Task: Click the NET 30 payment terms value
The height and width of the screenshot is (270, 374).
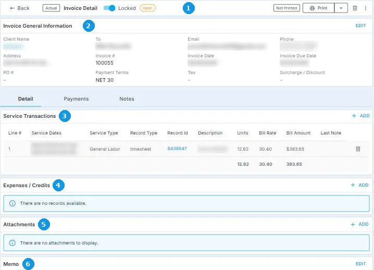Action: [x=105, y=80]
